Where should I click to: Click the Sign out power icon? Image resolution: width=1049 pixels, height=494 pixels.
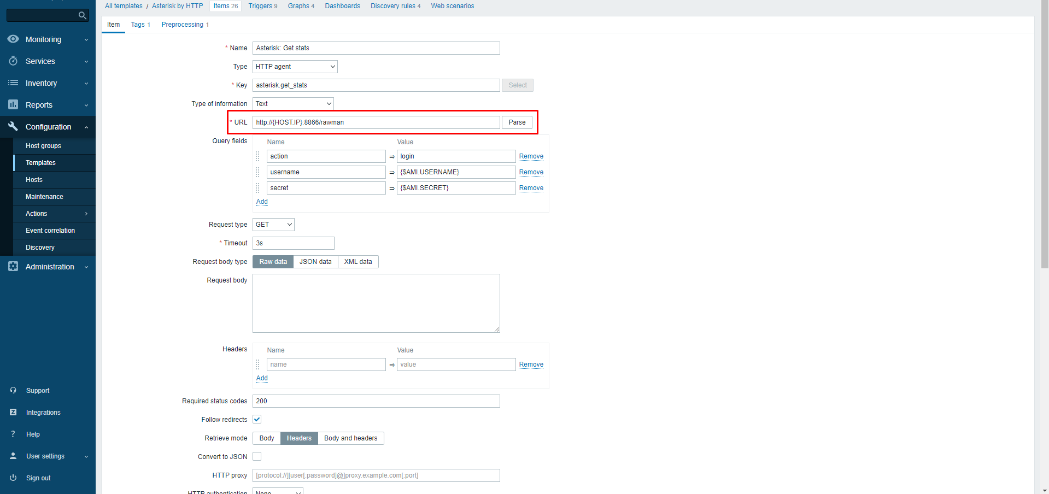pyautogui.click(x=13, y=478)
